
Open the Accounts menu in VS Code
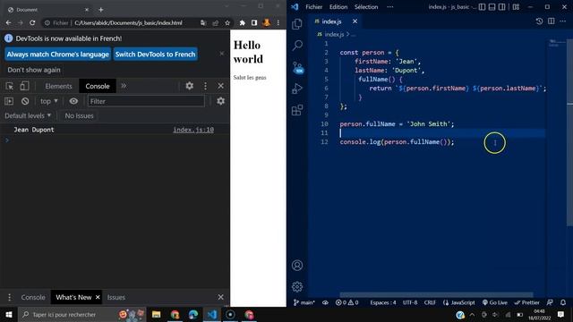(x=297, y=265)
